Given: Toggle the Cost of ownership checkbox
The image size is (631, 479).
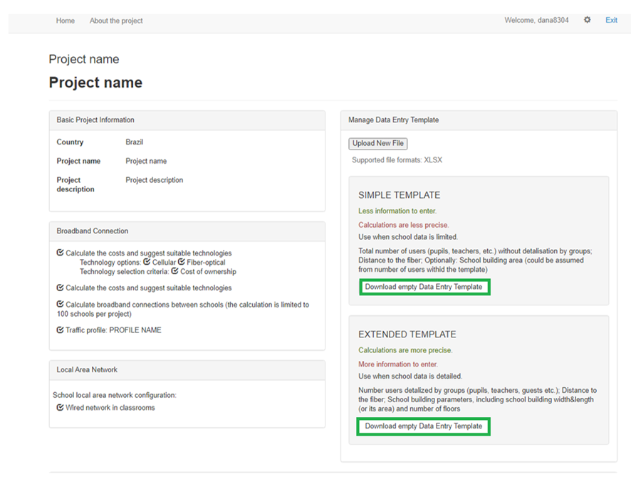Looking at the screenshot, I should [175, 272].
